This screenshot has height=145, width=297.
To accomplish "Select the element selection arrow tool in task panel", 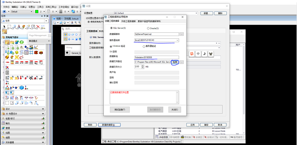I will pos(4,27).
